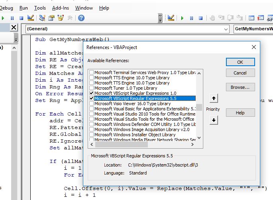Viewport: 273px width, 200px height.
Task: Open the Properties Window toolbar icon
Action: pyautogui.click(x=51, y=18)
